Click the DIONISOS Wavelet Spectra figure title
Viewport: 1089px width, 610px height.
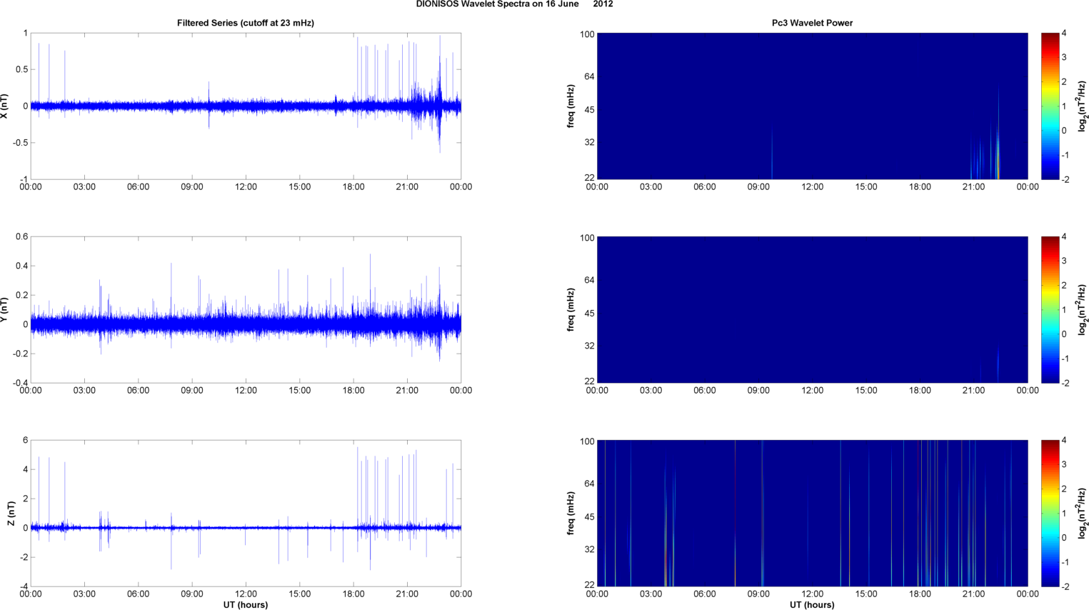[x=514, y=4]
